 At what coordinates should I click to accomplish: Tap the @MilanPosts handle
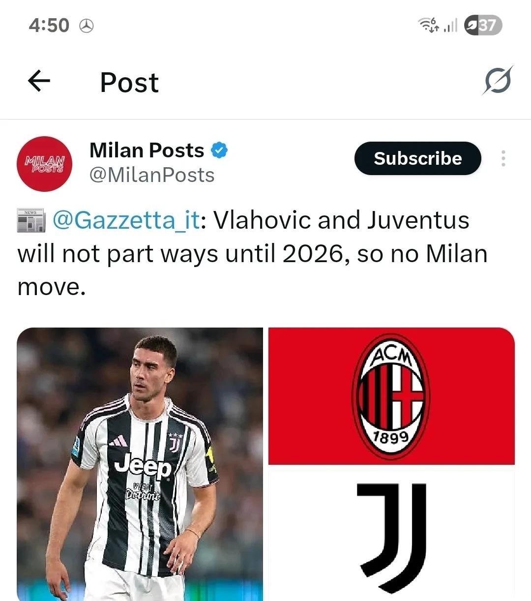(152, 175)
